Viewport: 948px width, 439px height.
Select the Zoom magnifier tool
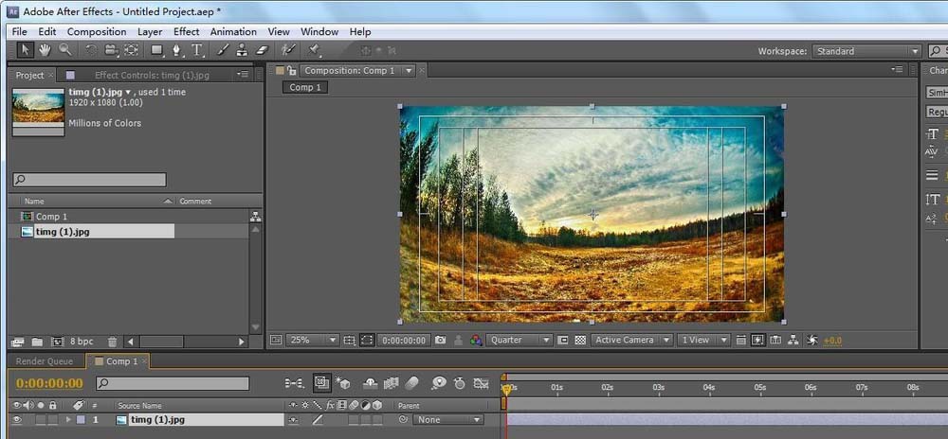click(x=65, y=50)
